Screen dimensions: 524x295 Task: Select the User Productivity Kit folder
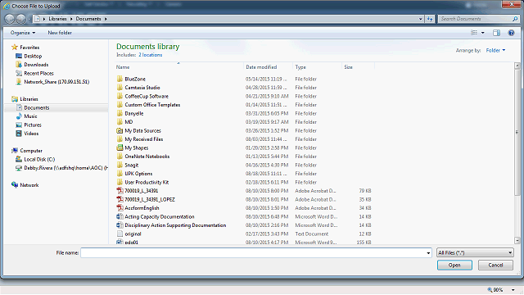pyautogui.click(x=147, y=182)
